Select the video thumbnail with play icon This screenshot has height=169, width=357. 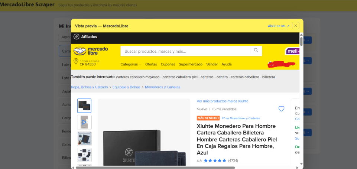point(84,122)
